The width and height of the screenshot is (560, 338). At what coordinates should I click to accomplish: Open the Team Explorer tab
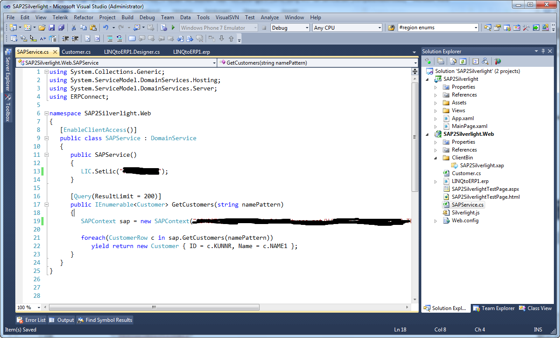point(494,308)
